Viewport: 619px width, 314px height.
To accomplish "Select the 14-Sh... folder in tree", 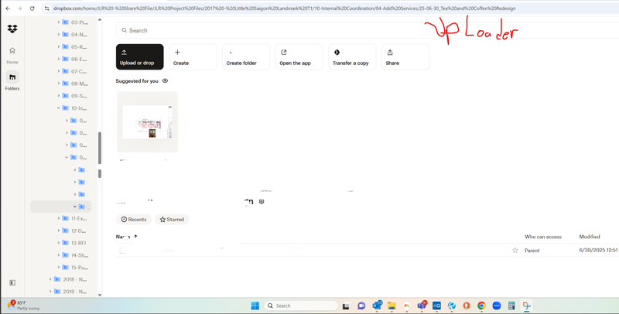I will pos(74,255).
